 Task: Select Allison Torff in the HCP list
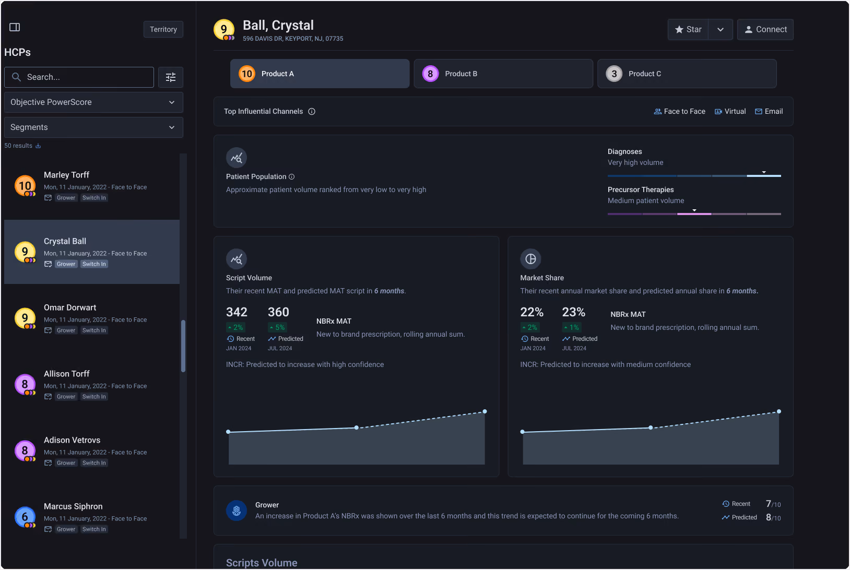point(92,385)
